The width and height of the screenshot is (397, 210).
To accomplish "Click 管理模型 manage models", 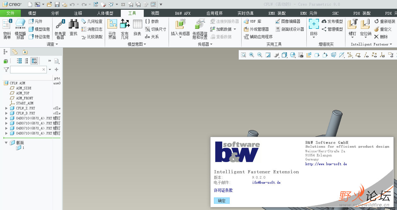I will point(332,29).
